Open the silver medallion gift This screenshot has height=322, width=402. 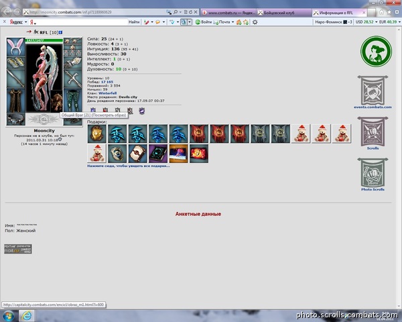click(x=117, y=154)
